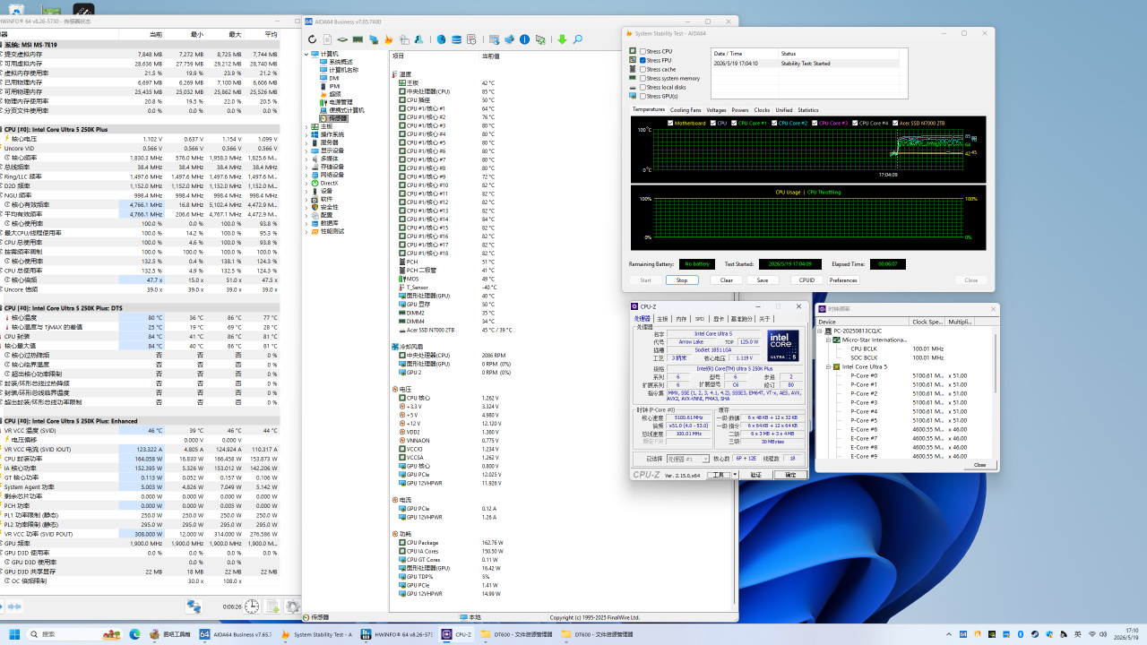Expand the 操作系统 node in AIDA64 tree
The height and width of the screenshot is (645, 1147).
click(306, 134)
